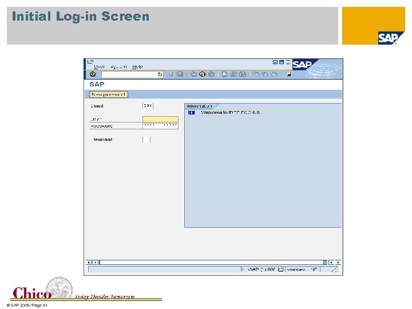Maximize the SAP login window
The height and width of the screenshot is (309, 412).
[282, 62]
